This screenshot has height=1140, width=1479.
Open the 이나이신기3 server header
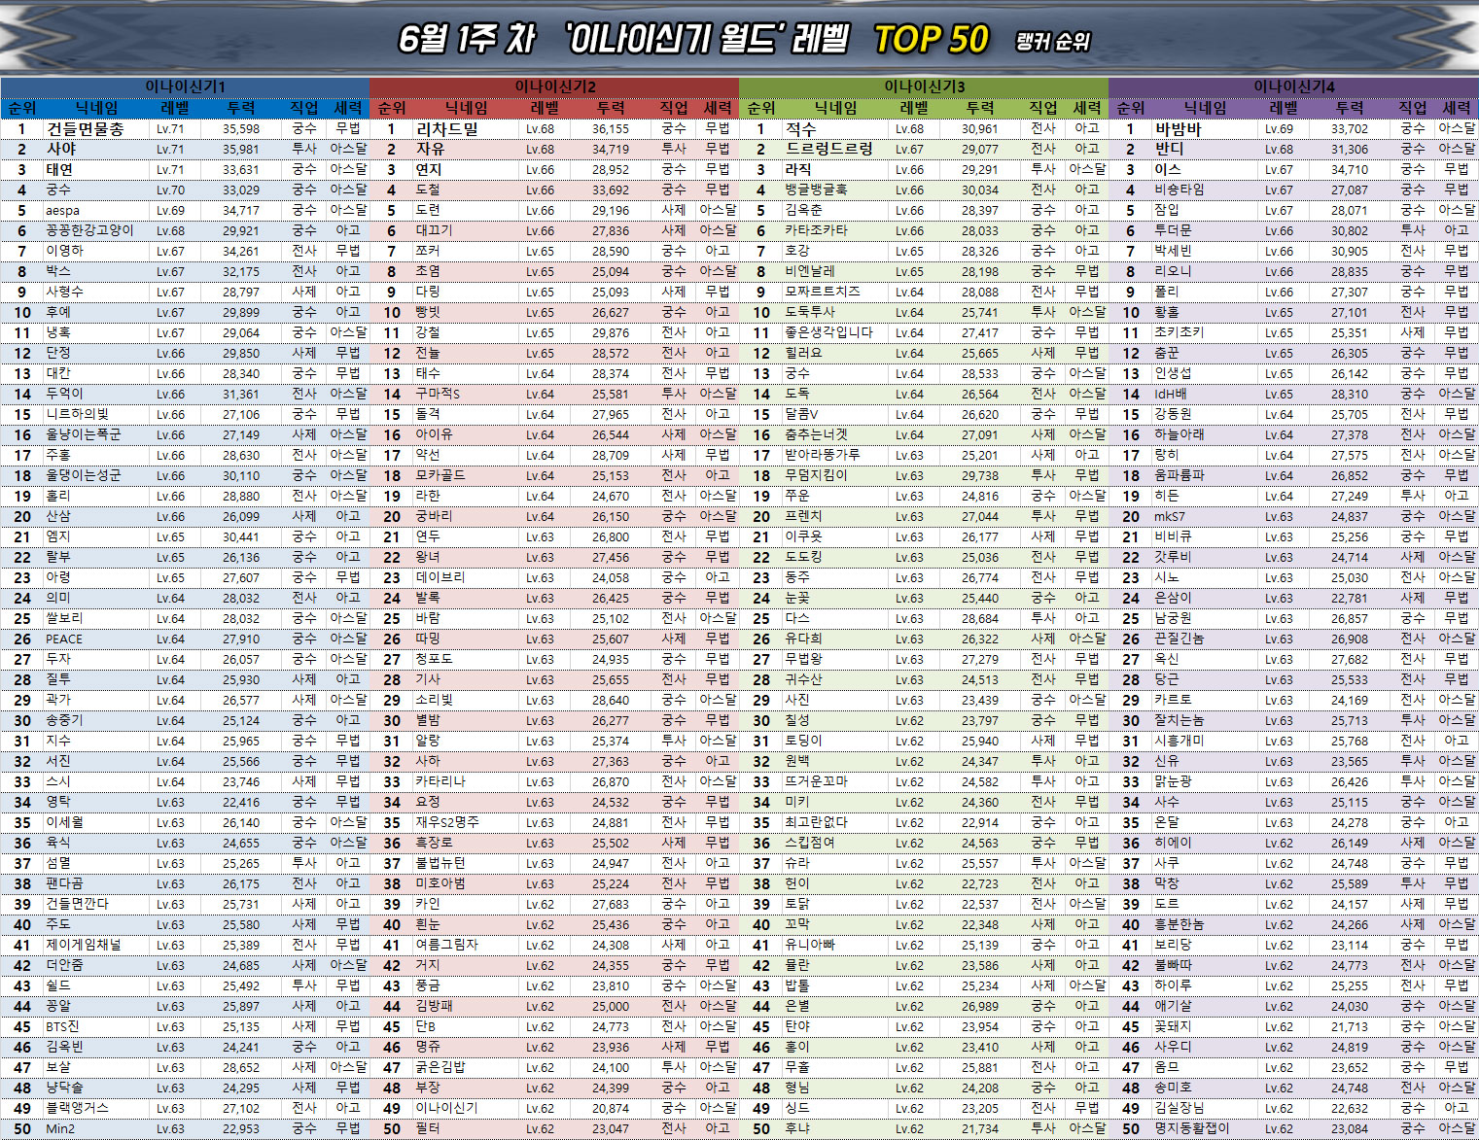(x=924, y=86)
